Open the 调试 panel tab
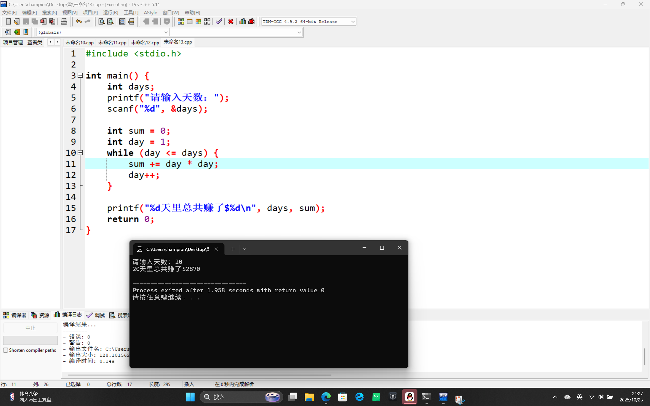Image resolution: width=650 pixels, height=406 pixels. tap(96, 315)
